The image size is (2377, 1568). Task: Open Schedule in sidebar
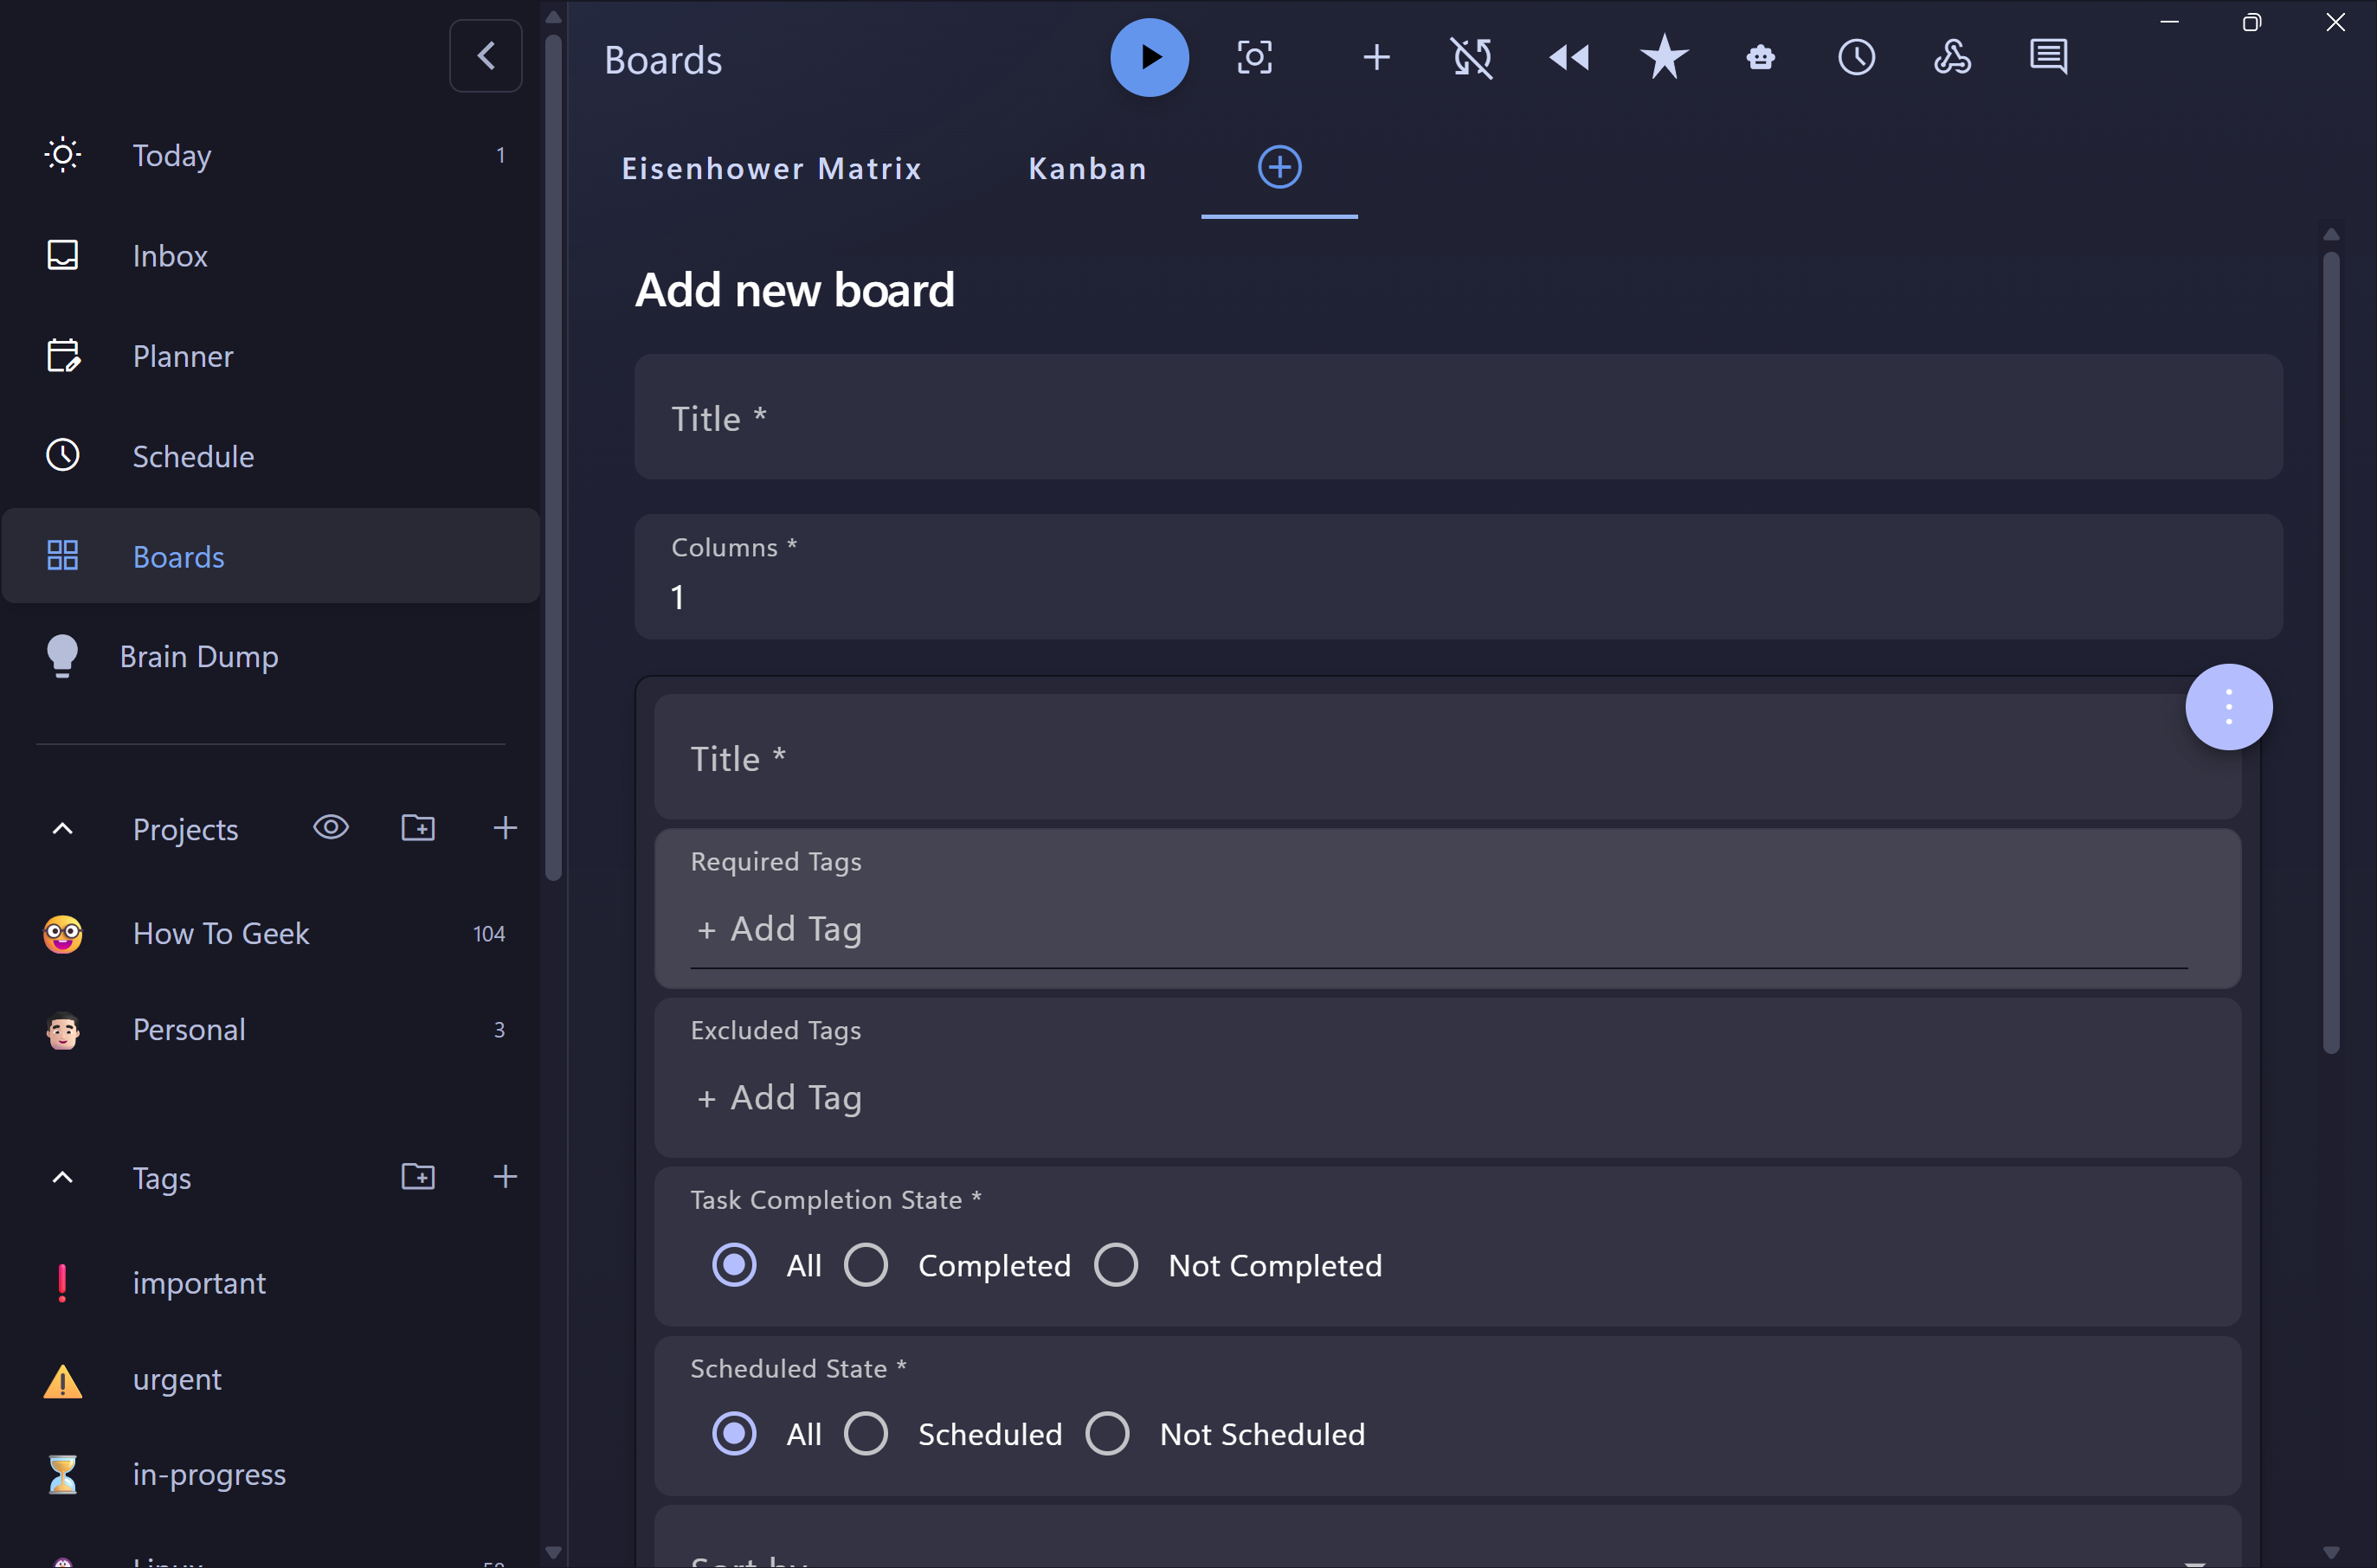click(x=271, y=456)
